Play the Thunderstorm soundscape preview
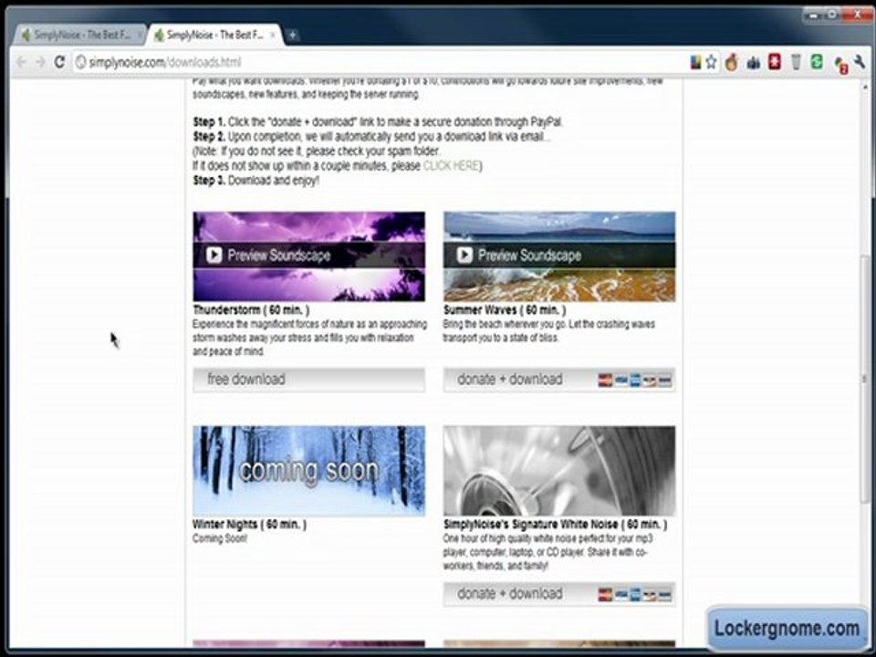 tap(214, 255)
